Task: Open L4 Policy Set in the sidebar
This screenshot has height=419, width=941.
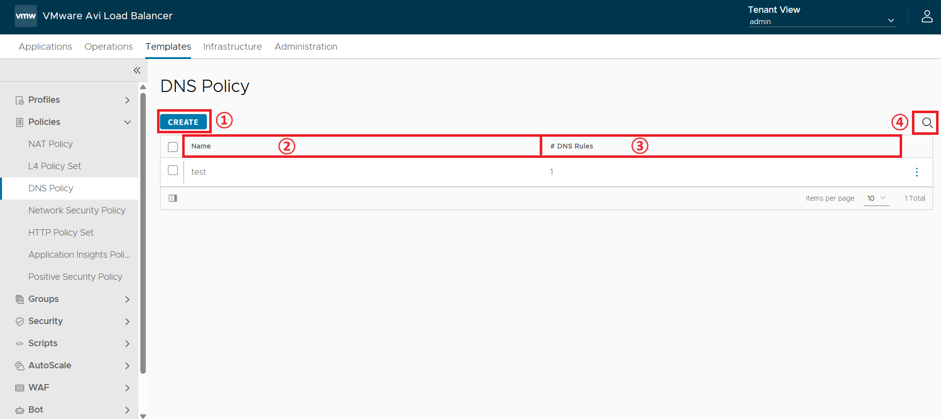Action: [55, 166]
